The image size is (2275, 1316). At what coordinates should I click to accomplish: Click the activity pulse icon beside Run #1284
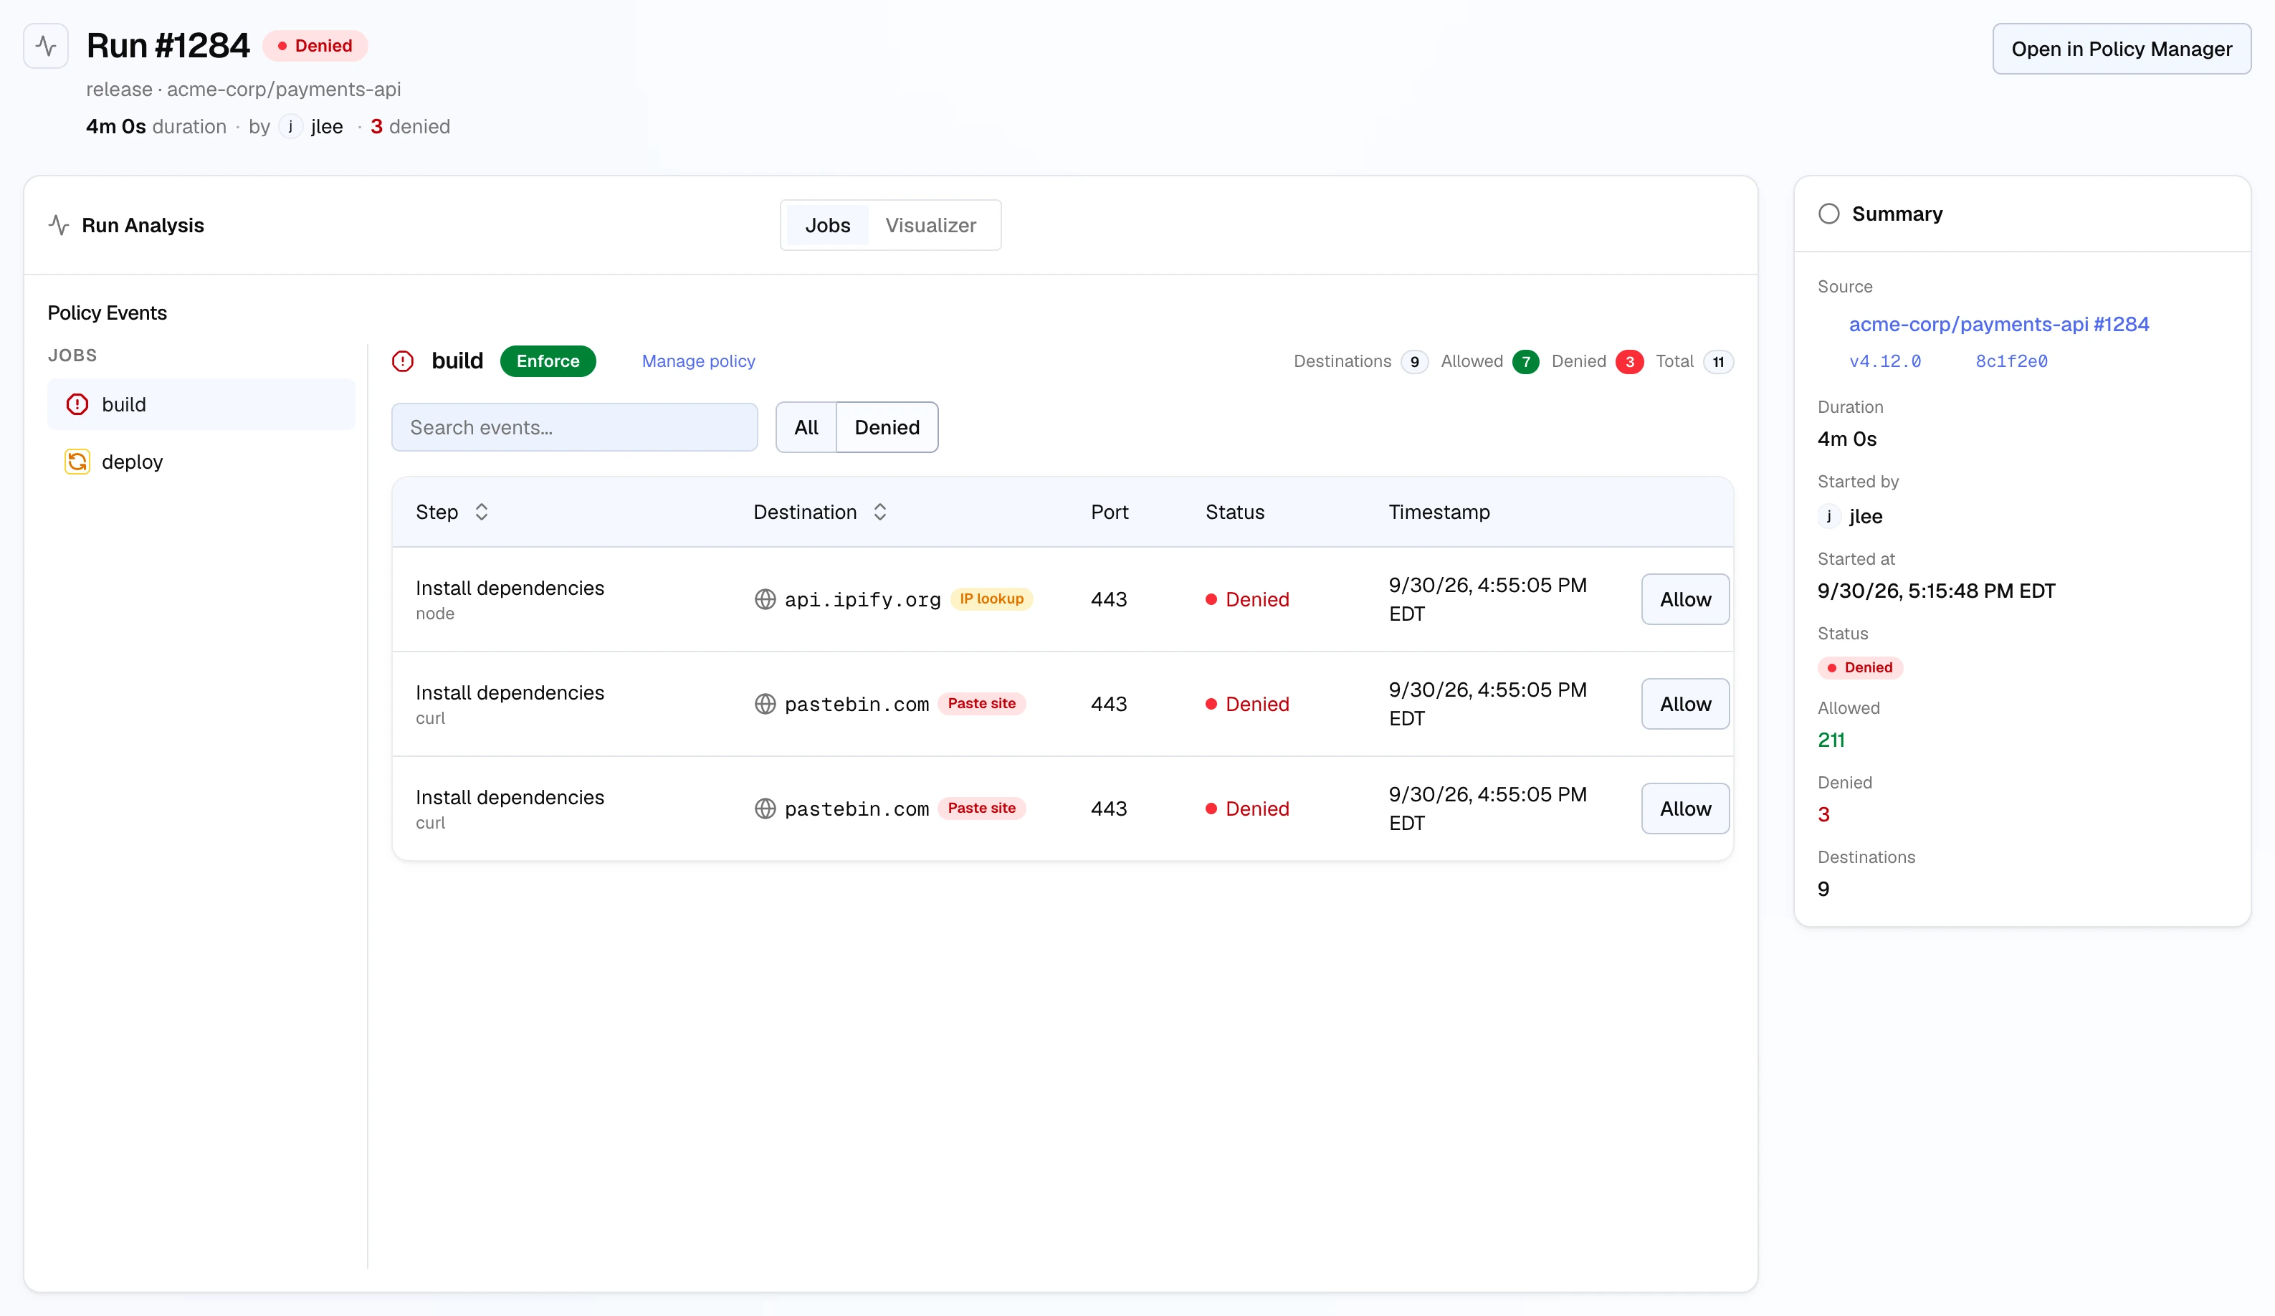(x=46, y=46)
